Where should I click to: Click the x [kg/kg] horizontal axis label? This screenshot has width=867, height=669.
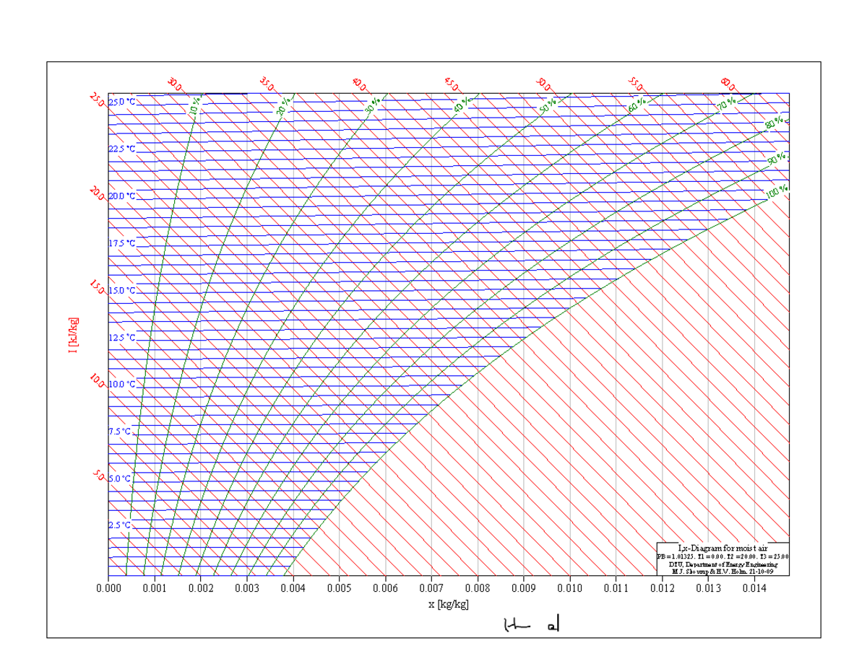(x=447, y=603)
